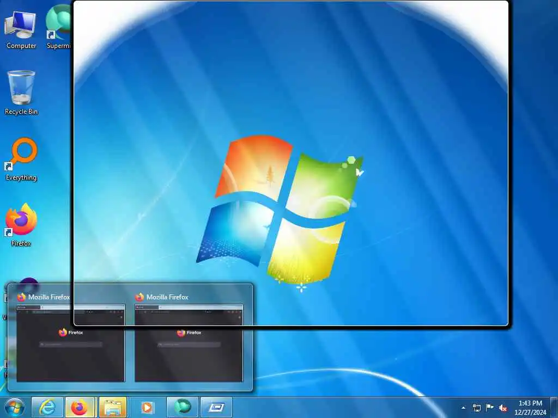Click the muted volume tray icon
Image resolution: width=558 pixels, height=418 pixels.
tap(503, 408)
